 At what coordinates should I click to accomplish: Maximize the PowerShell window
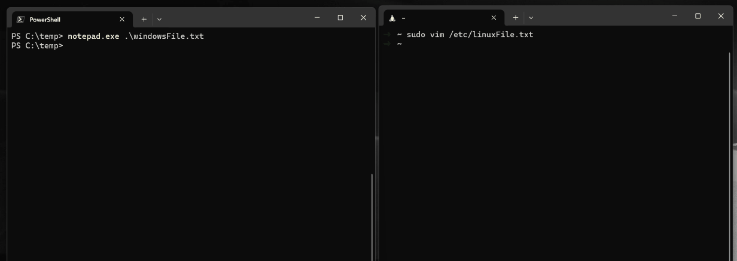coord(340,18)
